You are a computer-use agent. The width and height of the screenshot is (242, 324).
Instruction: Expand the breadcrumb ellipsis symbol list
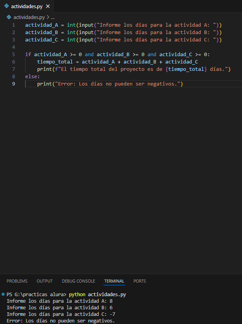(53, 17)
